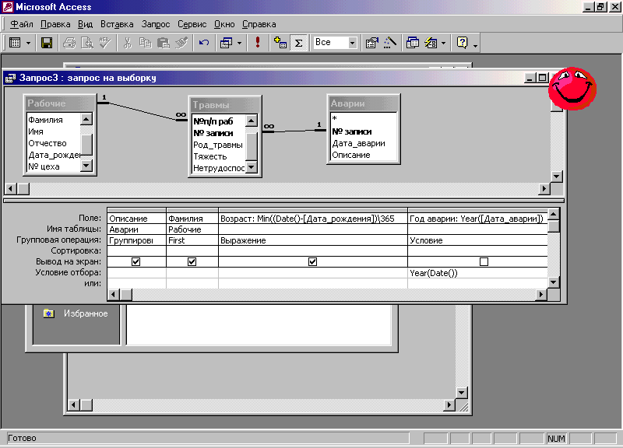This screenshot has height=448, width=623.
Task: Click the View mode datasheet icon
Action: [x=15, y=43]
